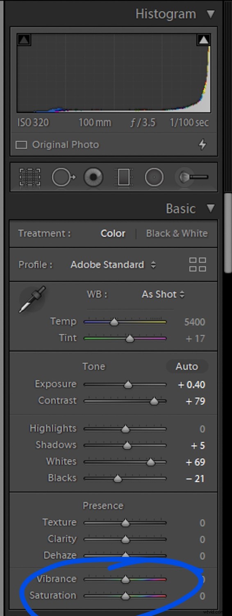This screenshot has width=232, height=616.
Task: Switch treatment to Black & White
Action: click(177, 233)
